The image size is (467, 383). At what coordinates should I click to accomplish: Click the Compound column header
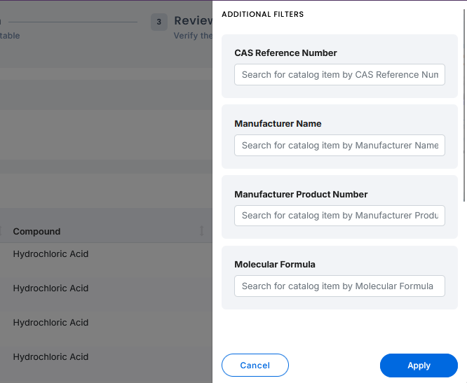[36, 231]
